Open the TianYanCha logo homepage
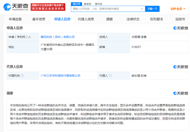The height and width of the screenshot is (132, 190). pyautogui.click(x=16, y=7)
